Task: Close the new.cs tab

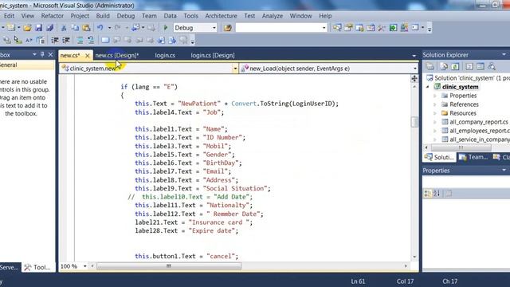Action: 87,56
